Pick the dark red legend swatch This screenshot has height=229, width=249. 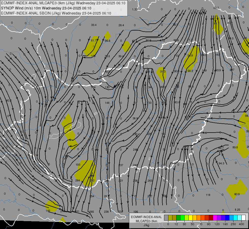(x=211, y=218)
